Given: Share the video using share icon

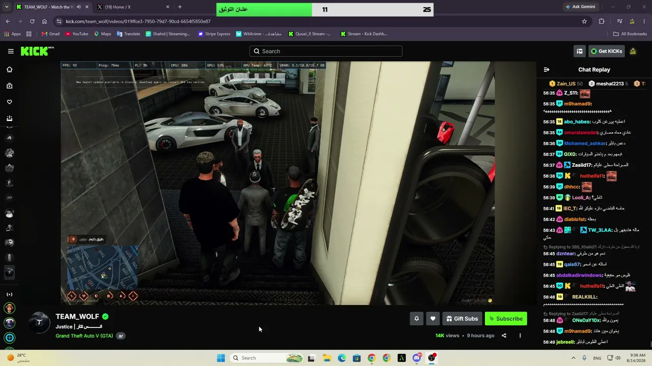Looking at the screenshot, I should tap(504, 335).
